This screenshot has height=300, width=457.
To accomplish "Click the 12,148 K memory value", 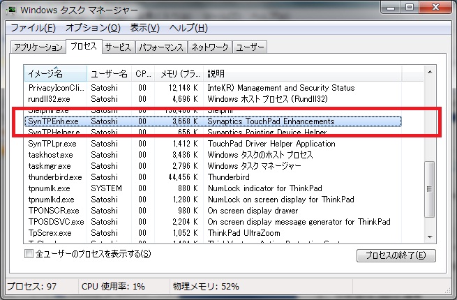I will 183,88.
